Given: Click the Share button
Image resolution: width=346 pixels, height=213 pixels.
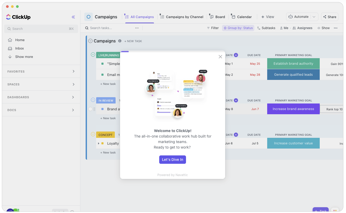Looking at the screenshot, I should point(330,17).
